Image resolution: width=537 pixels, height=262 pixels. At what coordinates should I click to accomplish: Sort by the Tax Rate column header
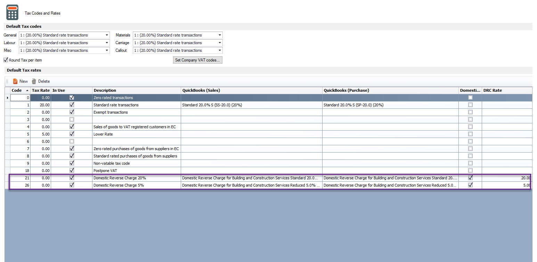pyautogui.click(x=41, y=90)
